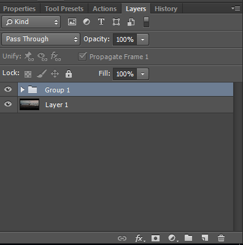The height and width of the screenshot is (245, 243).
Task: Select the Group 1 layer name
Action: tap(58, 90)
